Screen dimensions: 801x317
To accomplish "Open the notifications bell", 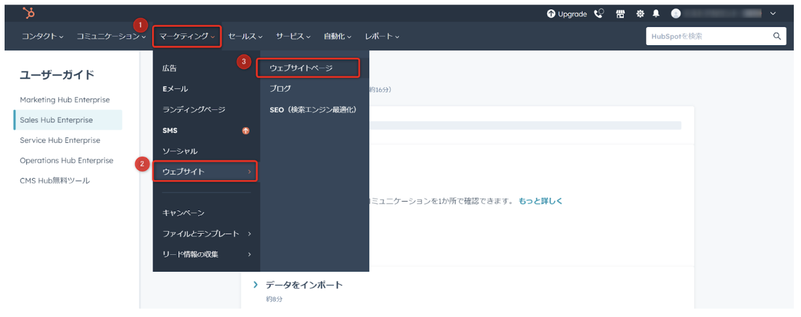I will point(656,13).
